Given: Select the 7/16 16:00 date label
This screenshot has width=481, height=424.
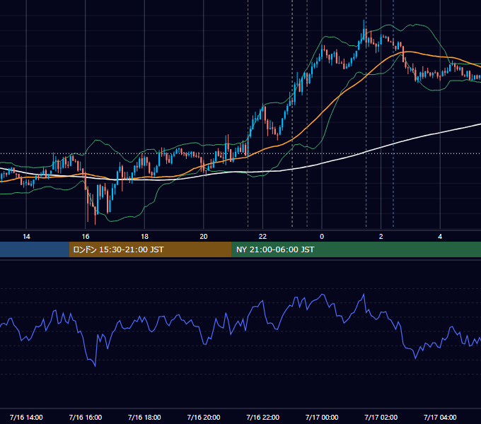Looking at the screenshot, I should pos(86,417).
